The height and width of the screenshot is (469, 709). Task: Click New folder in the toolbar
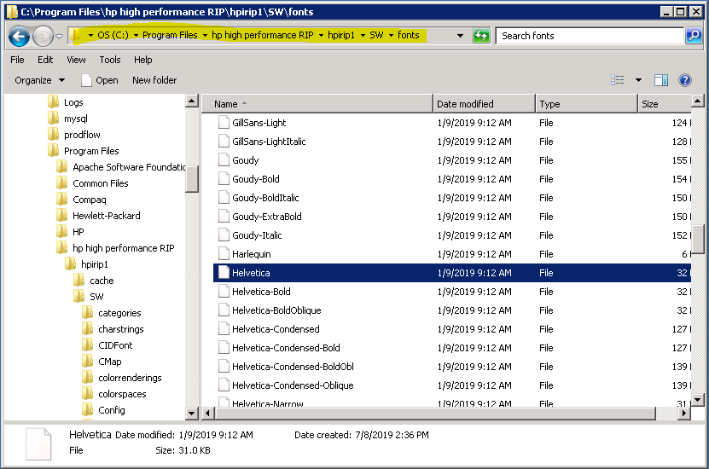pos(154,80)
